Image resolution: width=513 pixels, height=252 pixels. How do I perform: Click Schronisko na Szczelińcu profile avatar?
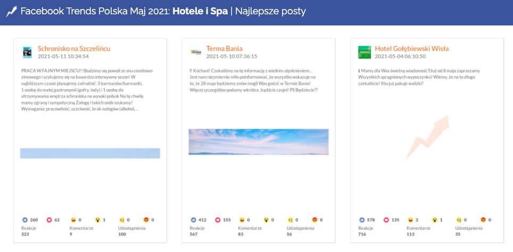[x=28, y=52]
